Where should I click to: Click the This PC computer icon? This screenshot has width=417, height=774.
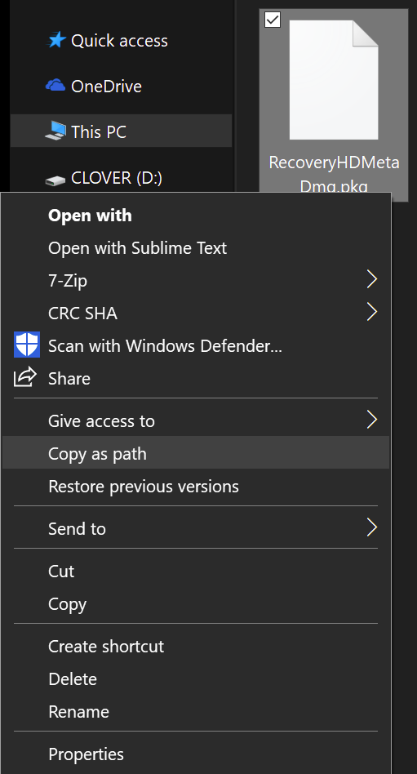point(55,131)
